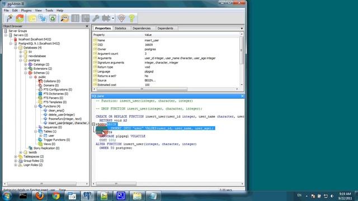Collapse the Servers (2) node

[x=6, y=35]
